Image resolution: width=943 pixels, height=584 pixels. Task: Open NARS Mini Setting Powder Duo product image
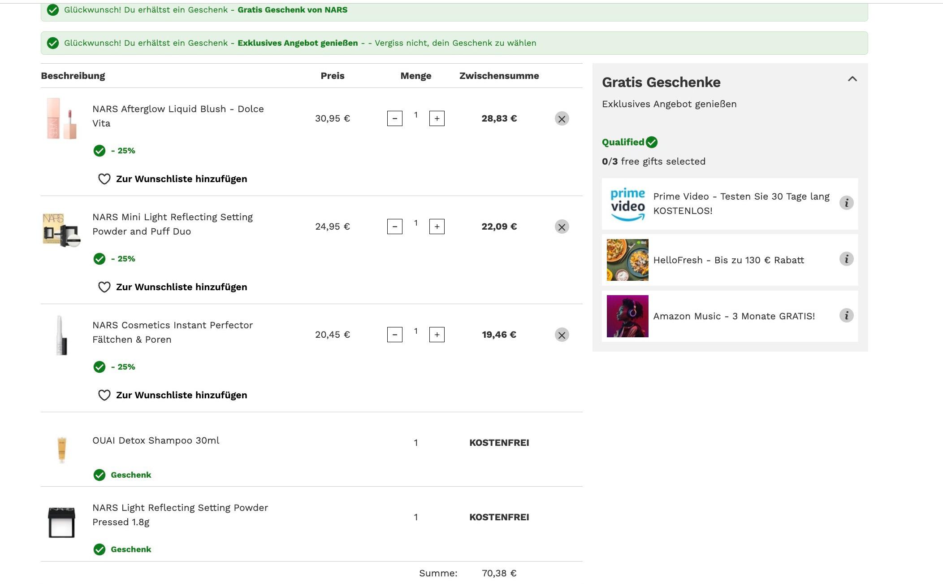[x=61, y=230]
